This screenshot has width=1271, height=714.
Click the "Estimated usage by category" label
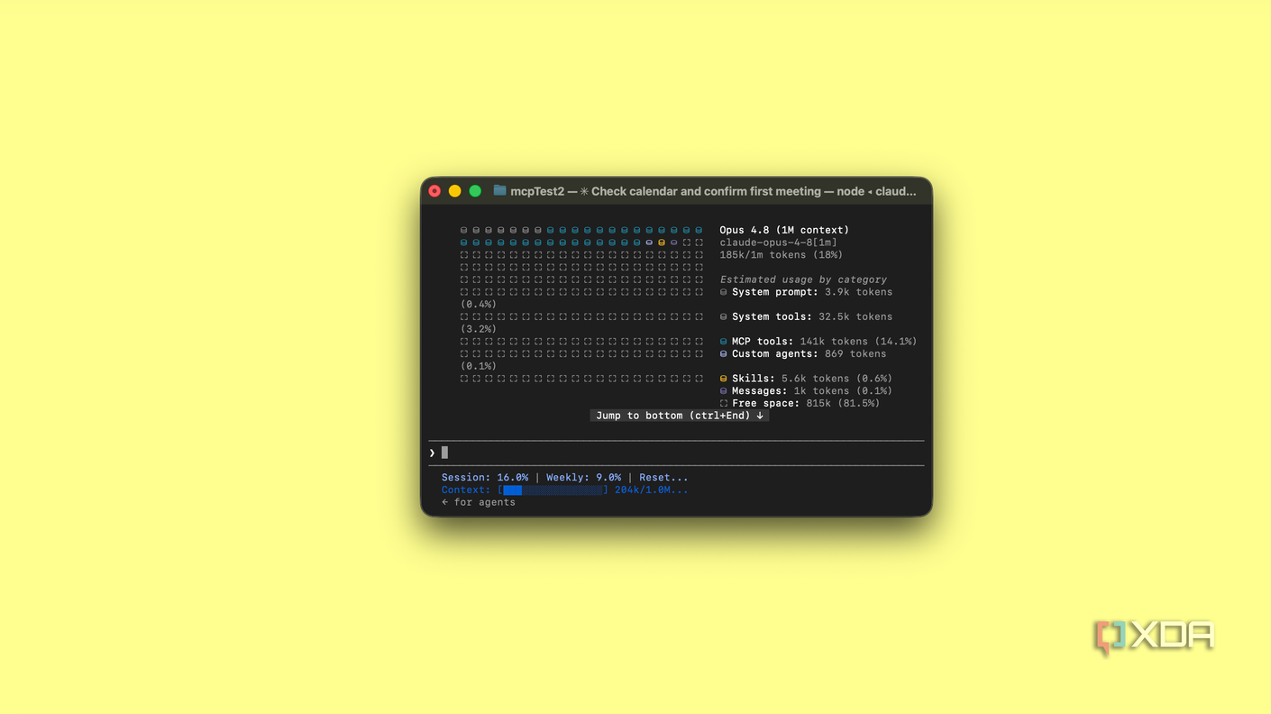[803, 279]
